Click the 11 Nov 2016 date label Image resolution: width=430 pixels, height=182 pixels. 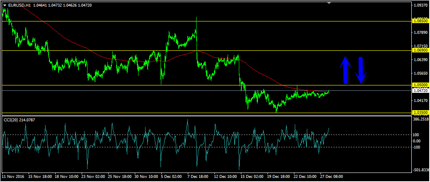coord(13,177)
